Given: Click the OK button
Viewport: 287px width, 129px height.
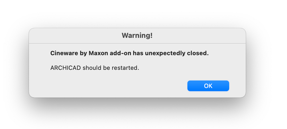Looking at the screenshot, I should pos(208,86).
